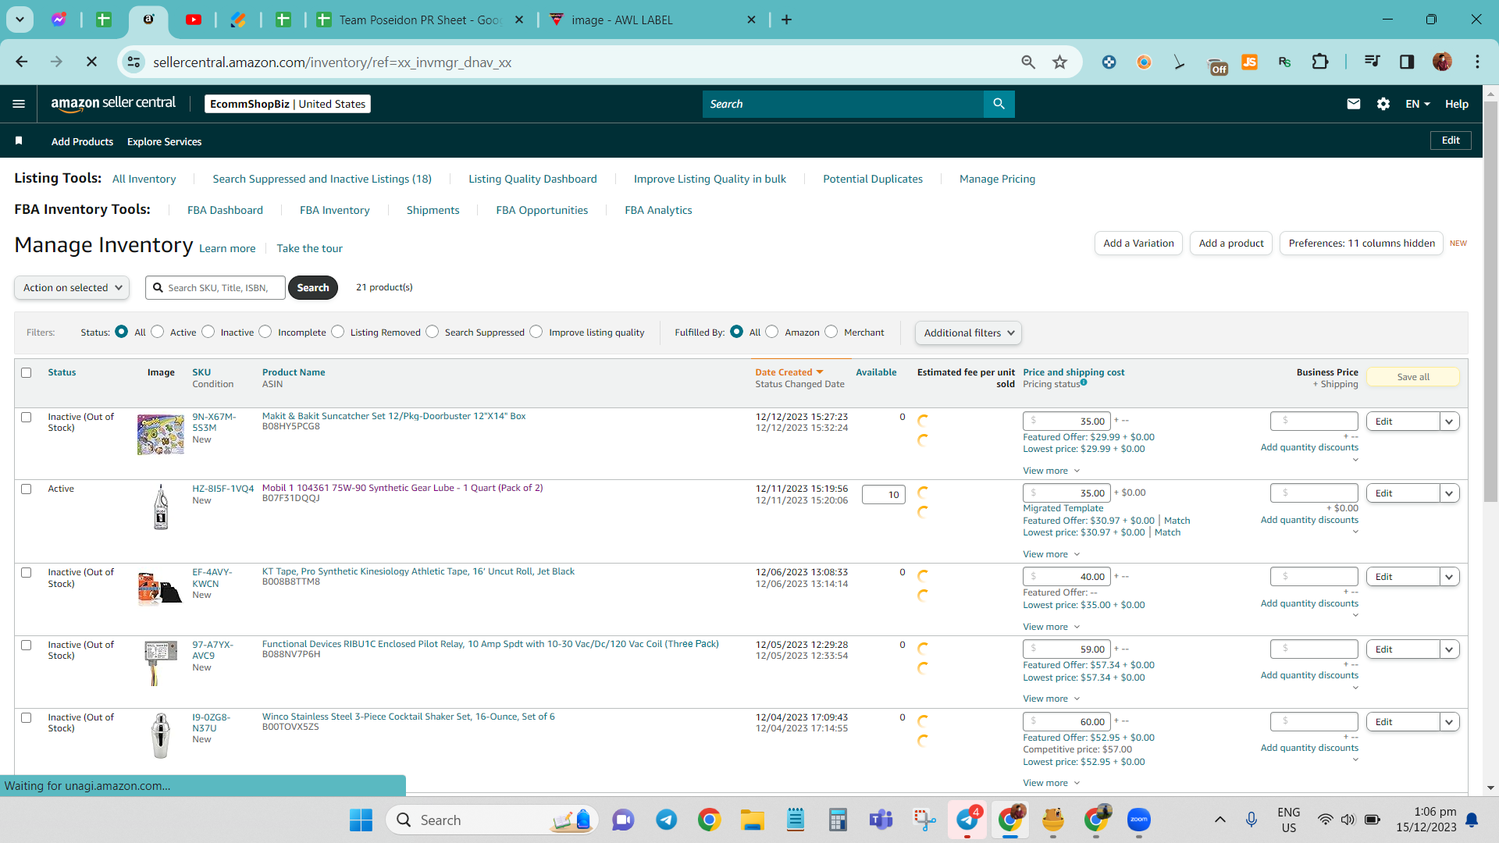The width and height of the screenshot is (1499, 843).
Task: Open the Chrome profile avatar
Action: pos(1442,62)
